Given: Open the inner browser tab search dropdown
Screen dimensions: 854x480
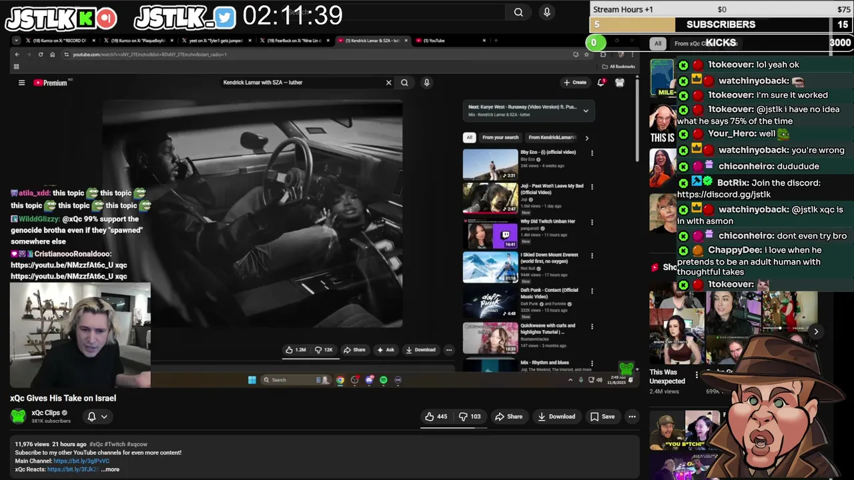Looking at the screenshot, I should 17,41.
